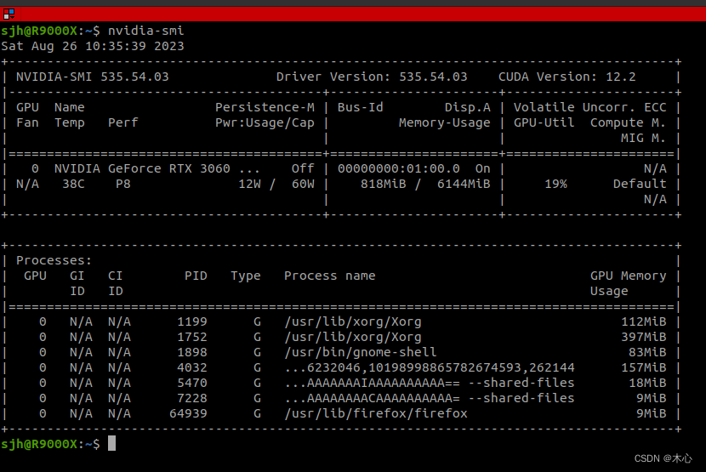706x472 pixels.
Task: Click the 'MIG M.' header
Action: tap(643, 139)
